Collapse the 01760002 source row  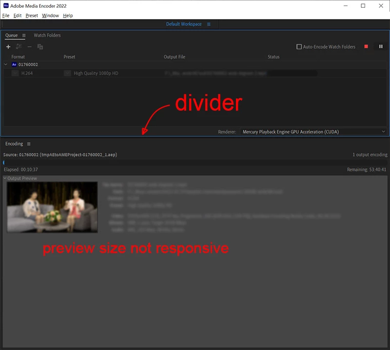pyautogui.click(x=6, y=64)
